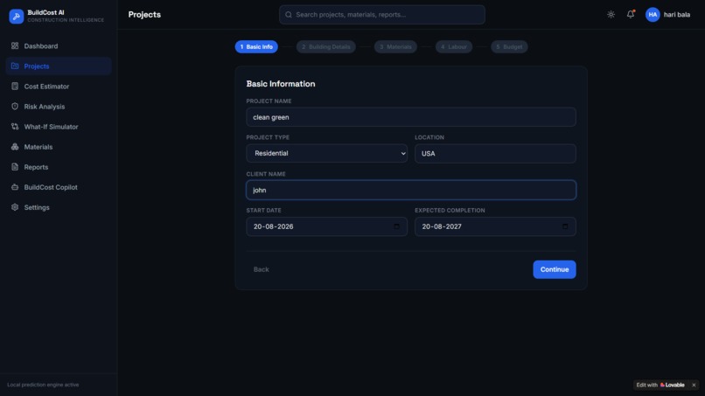The height and width of the screenshot is (396, 705).
Task: Open Dashboard from the sidebar
Action: pos(59,45)
